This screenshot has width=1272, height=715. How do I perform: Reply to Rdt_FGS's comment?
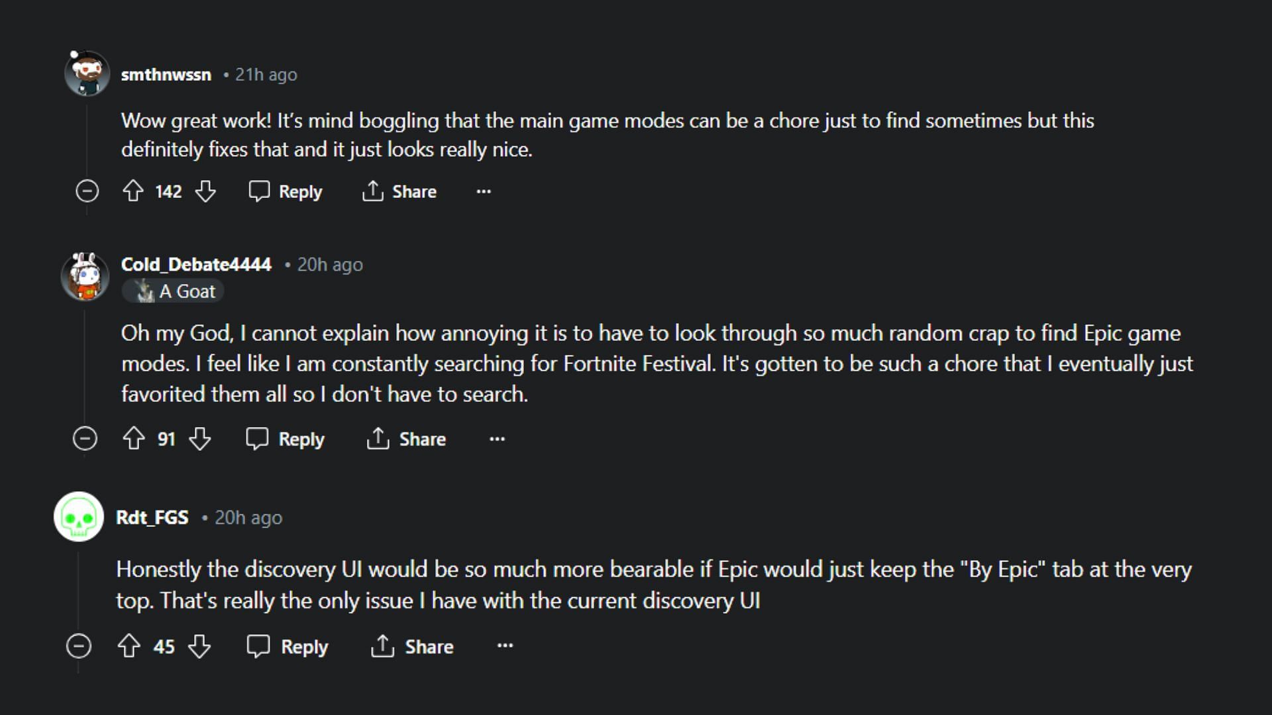[x=288, y=646]
